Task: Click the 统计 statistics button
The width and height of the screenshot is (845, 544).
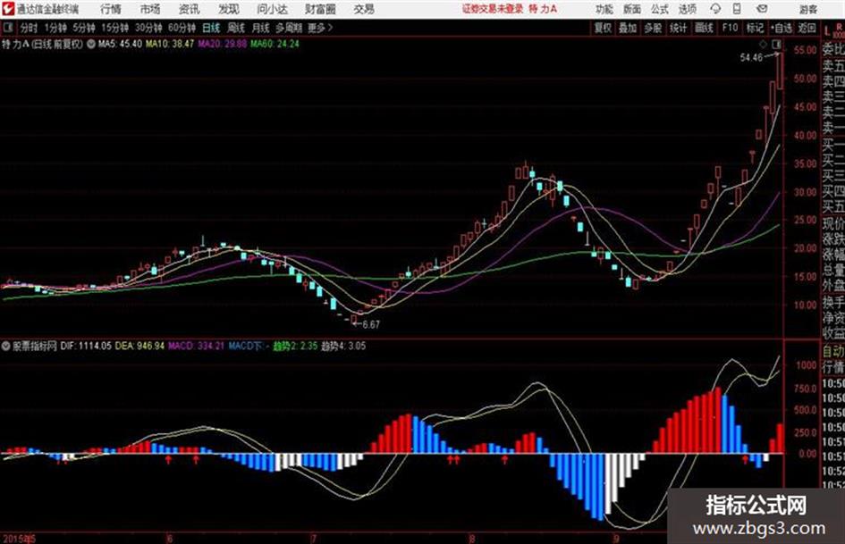Action: [x=679, y=28]
